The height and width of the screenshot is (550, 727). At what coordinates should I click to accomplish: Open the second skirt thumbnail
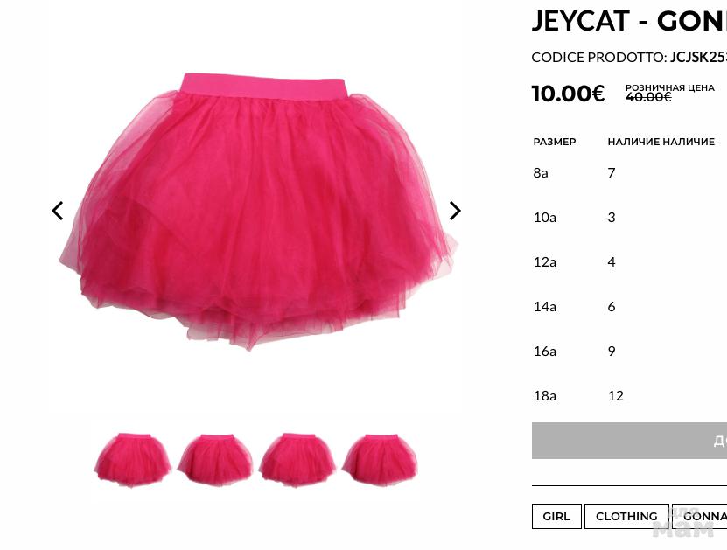(215, 459)
